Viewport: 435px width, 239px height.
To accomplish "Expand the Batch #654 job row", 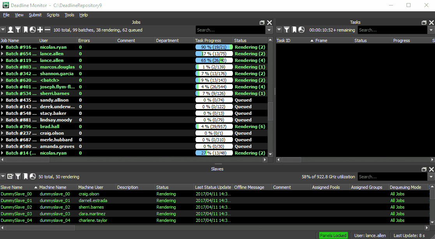I will click(x=2, y=54).
